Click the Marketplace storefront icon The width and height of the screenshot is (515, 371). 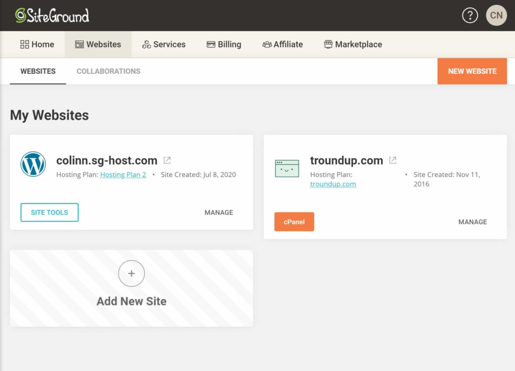coord(328,44)
